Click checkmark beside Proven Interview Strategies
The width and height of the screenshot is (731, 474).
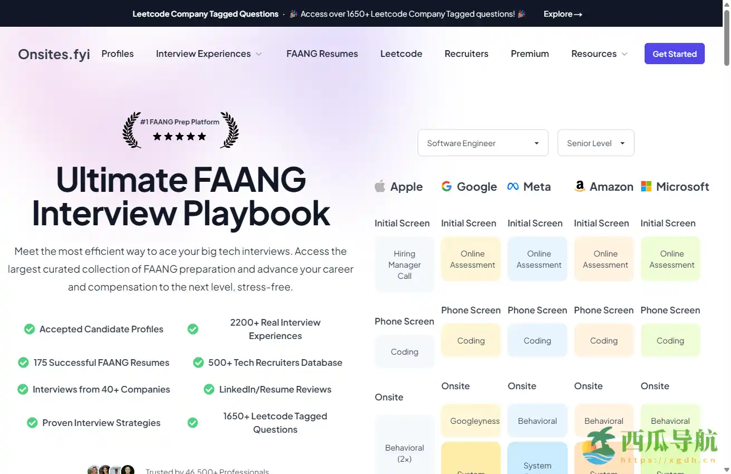pyautogui.click(x=32, y=423)
